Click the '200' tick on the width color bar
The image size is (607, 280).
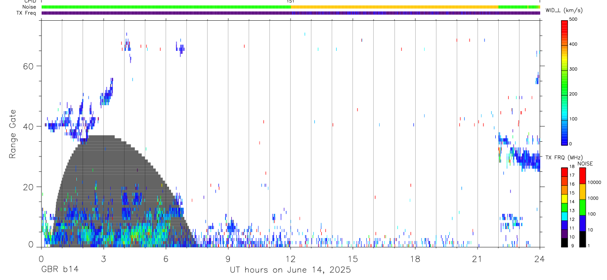point(573,94)
